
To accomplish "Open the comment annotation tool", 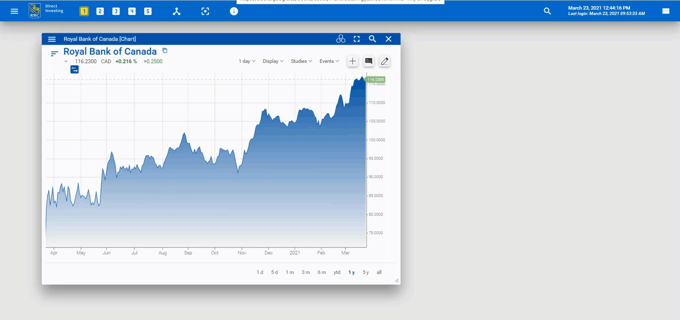I will (369, 61).
